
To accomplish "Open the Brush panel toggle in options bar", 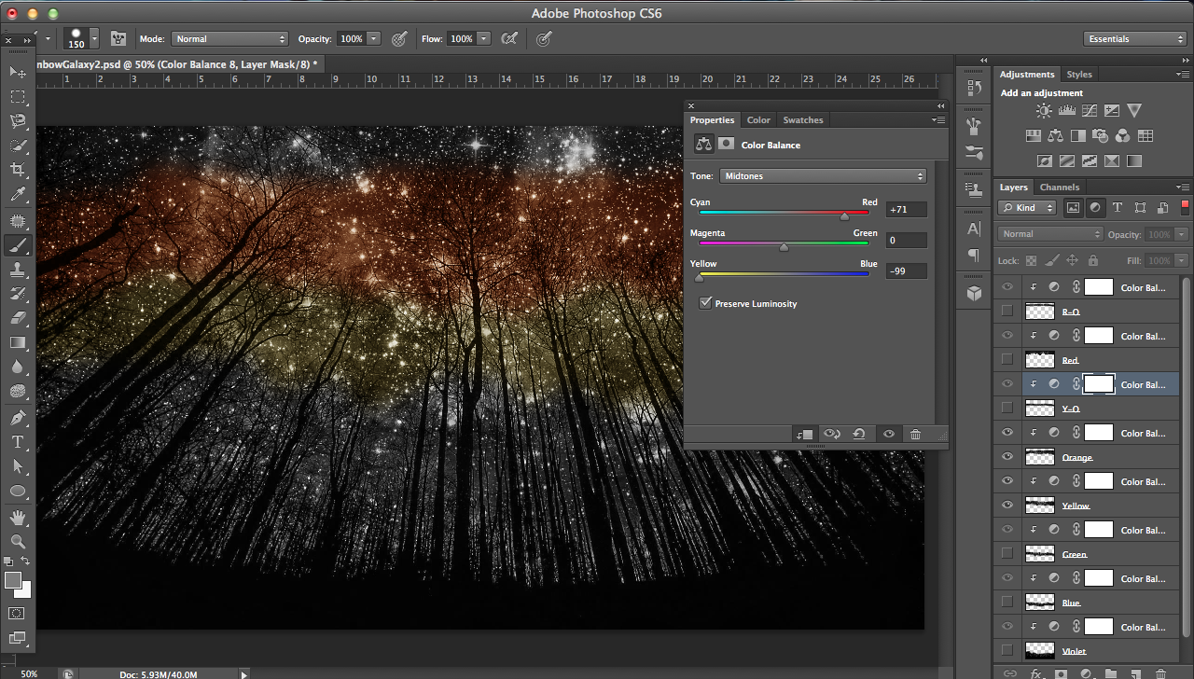I will [118, 38].
